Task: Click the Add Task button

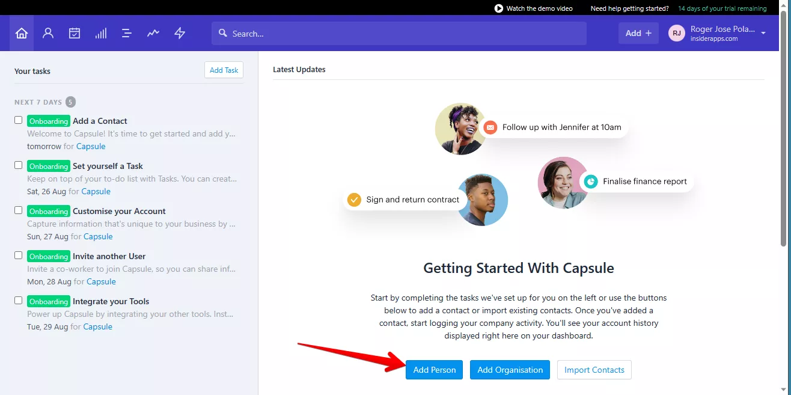Action: 224,70
